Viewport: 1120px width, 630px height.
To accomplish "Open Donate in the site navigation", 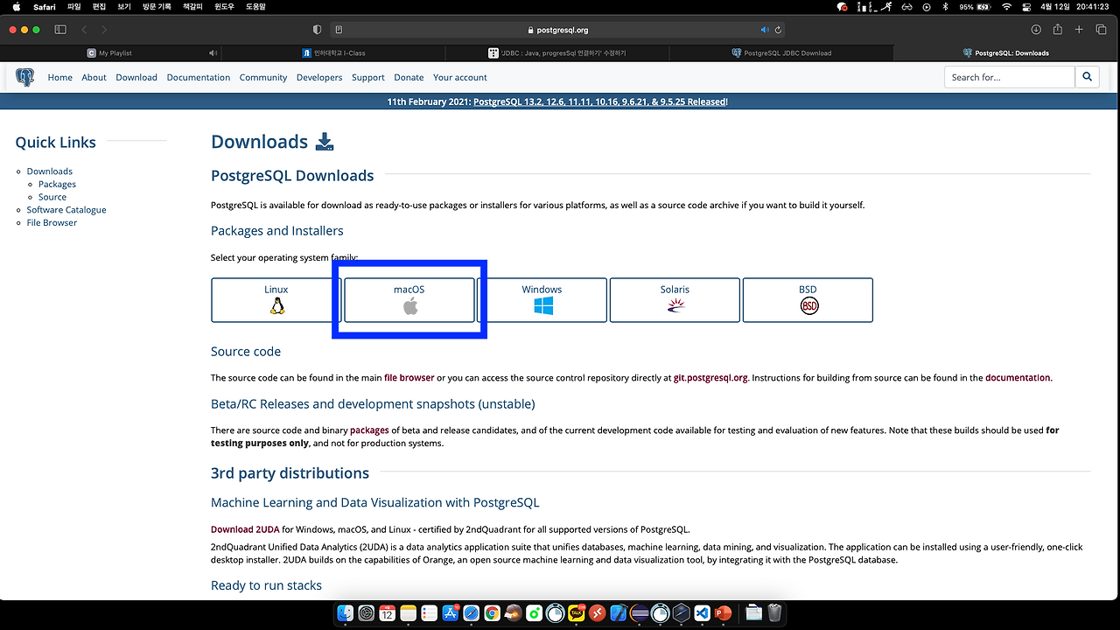I will pos(409,77).
